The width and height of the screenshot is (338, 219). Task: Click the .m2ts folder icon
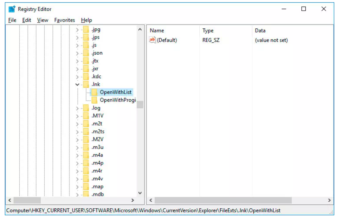(86, 132)
